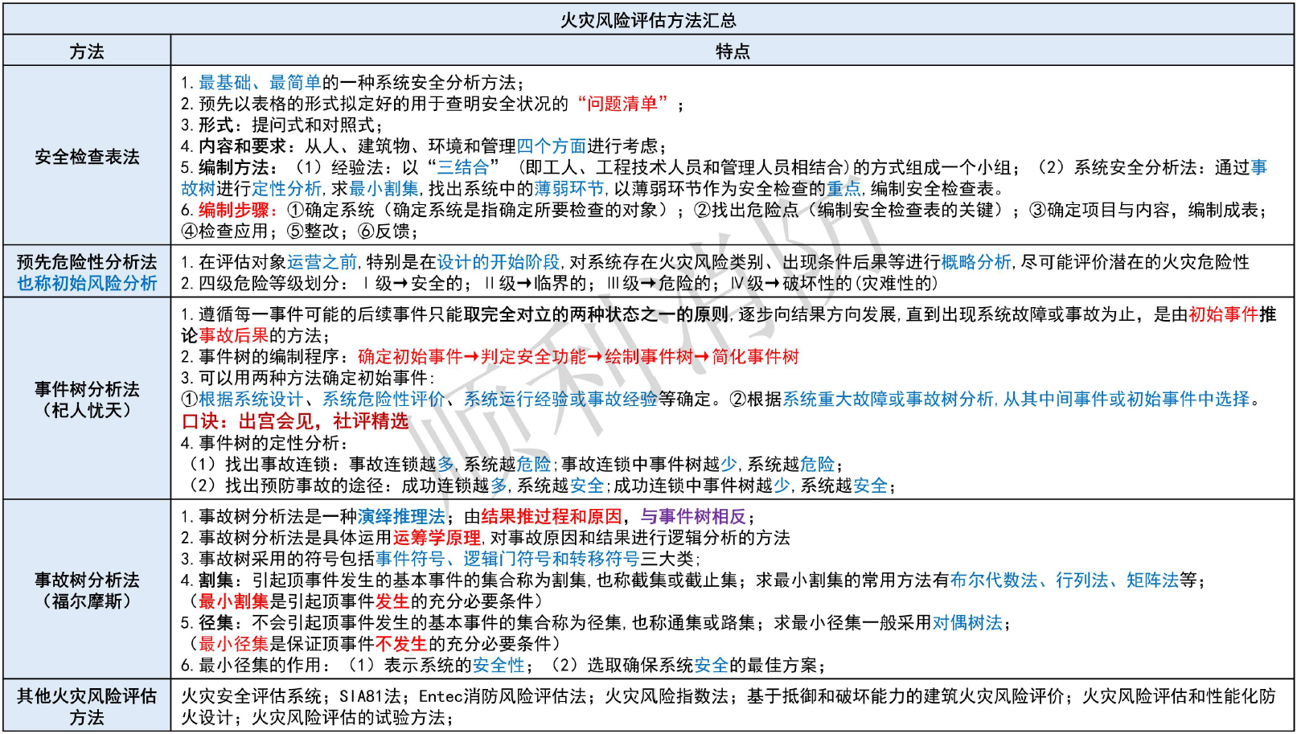Click the text "火灾安全评估系统"
The height and width of the screenshot is (734, 1297).
pyautogui.click(x=251, y=696)
